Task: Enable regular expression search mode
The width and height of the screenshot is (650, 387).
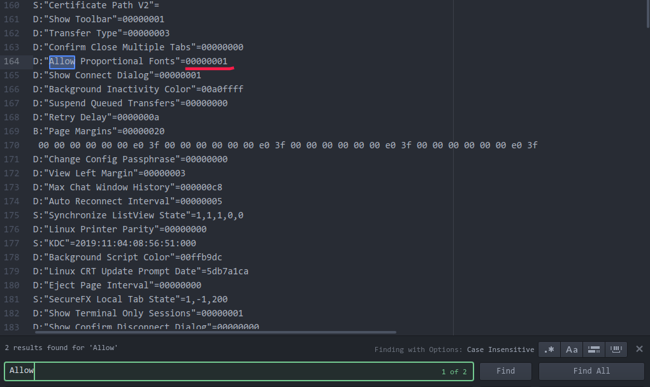Action: pos(549,349)
